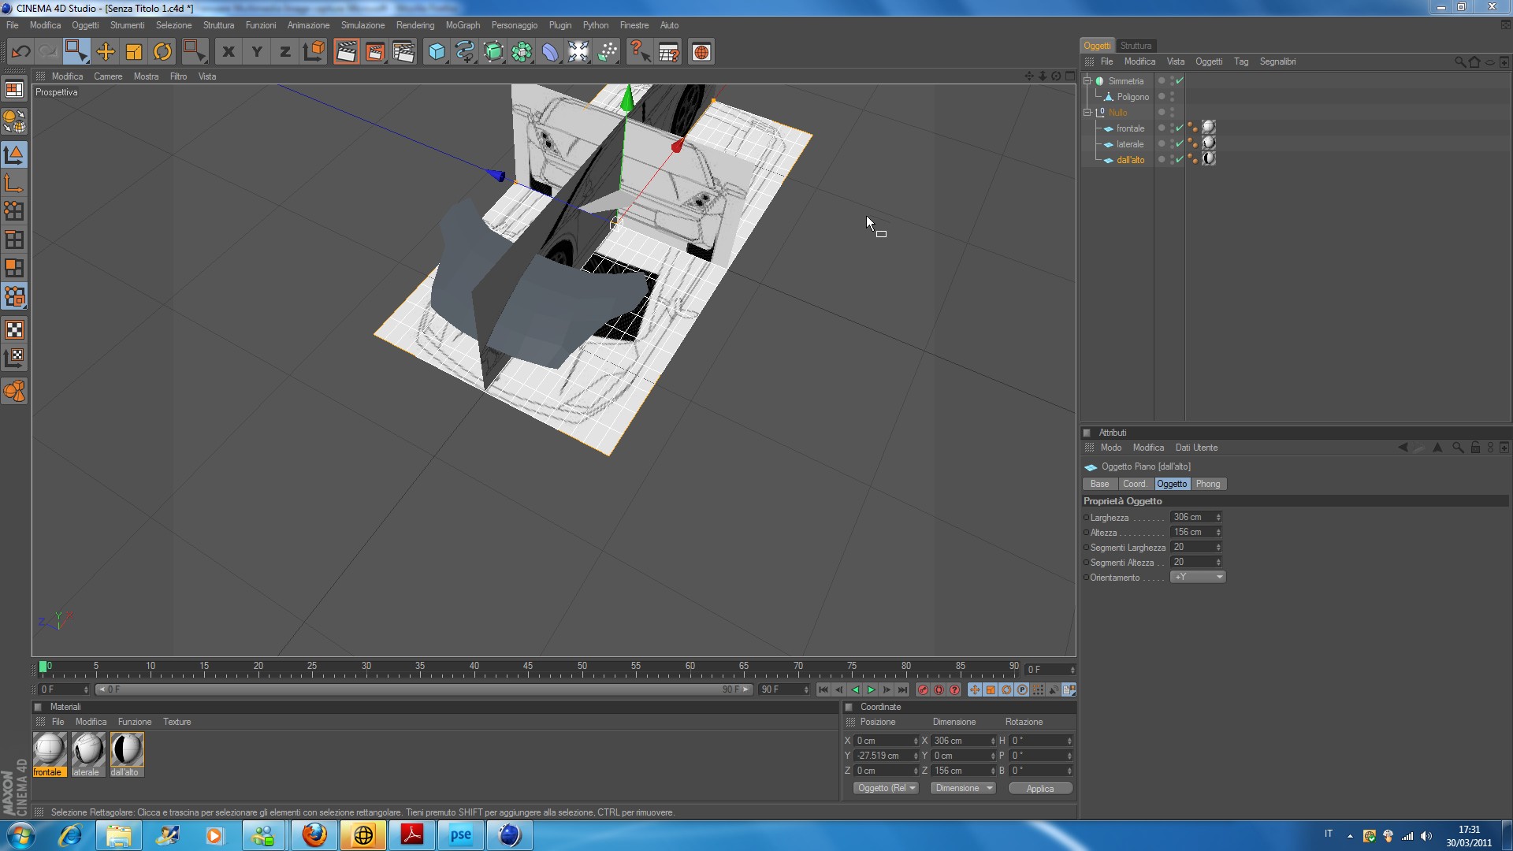The height and width of the screenshot is (851, 1513).
Task: Open the MoGraph menu
Action: click(x=462, y=25)
